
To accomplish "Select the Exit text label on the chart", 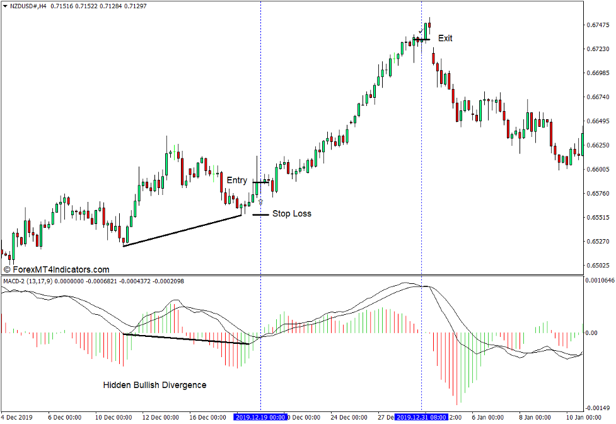I will [445, 38].
